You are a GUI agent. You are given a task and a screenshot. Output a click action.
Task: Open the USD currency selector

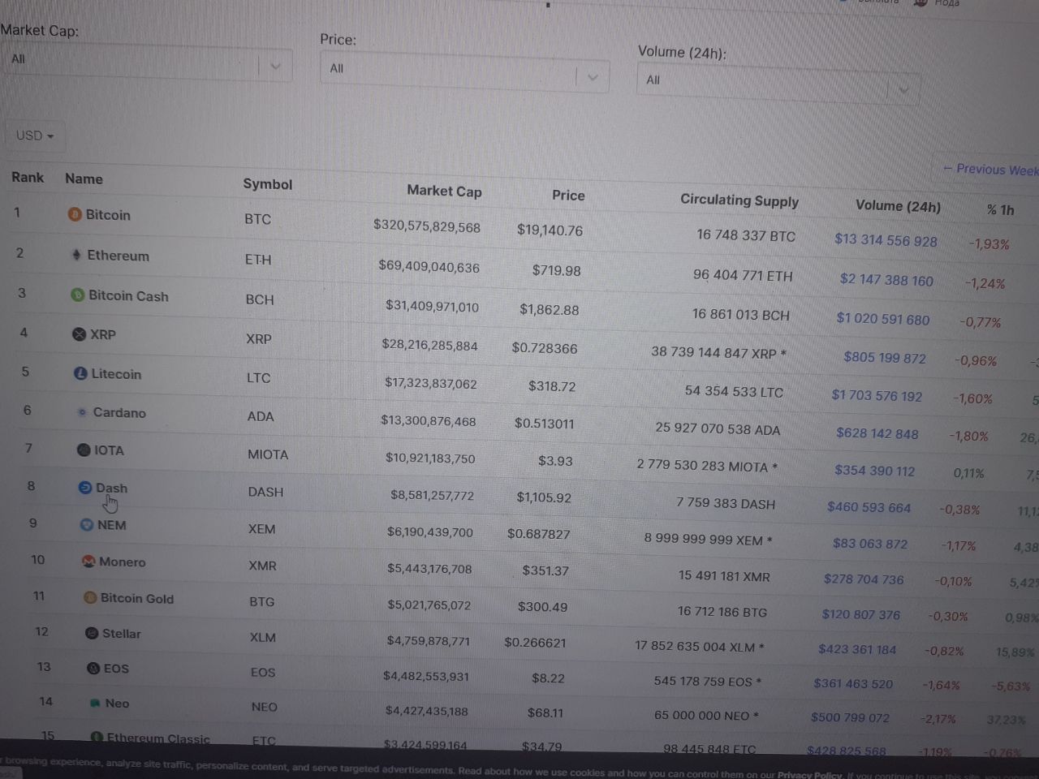35,136
